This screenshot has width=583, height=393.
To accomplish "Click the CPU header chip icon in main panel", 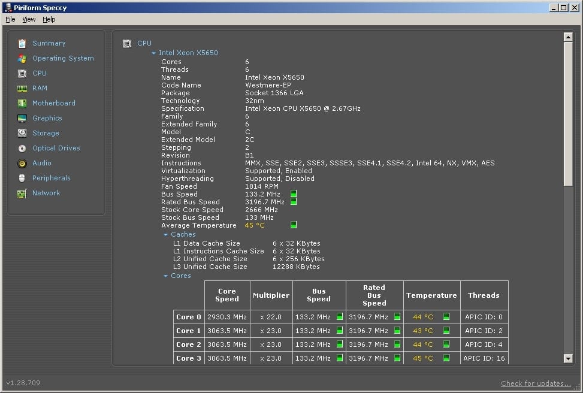I will [x=127, y=44].
